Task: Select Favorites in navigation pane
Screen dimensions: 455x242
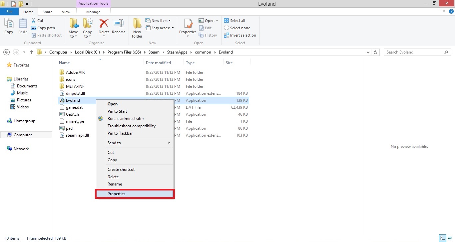Action: pos(21,65)
